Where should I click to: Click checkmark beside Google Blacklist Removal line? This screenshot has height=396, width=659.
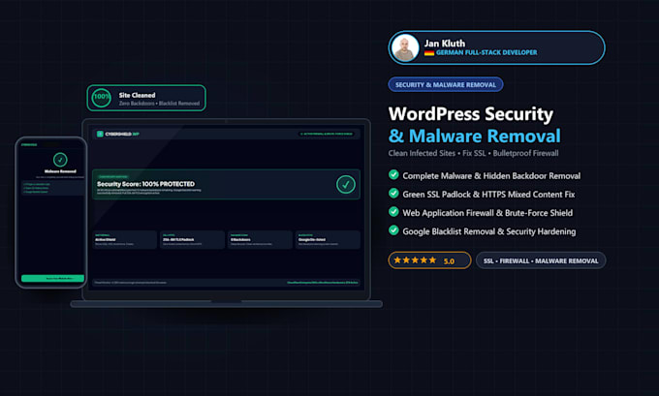pos(393,230)
